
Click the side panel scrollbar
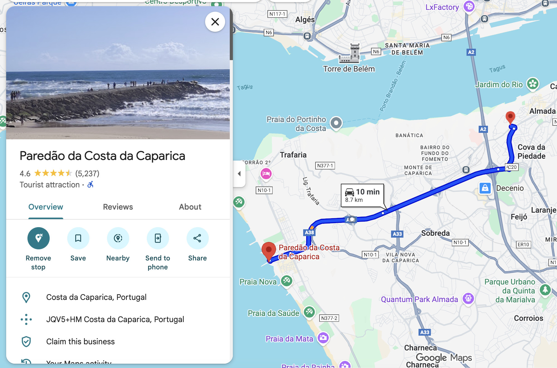(231, 34)
